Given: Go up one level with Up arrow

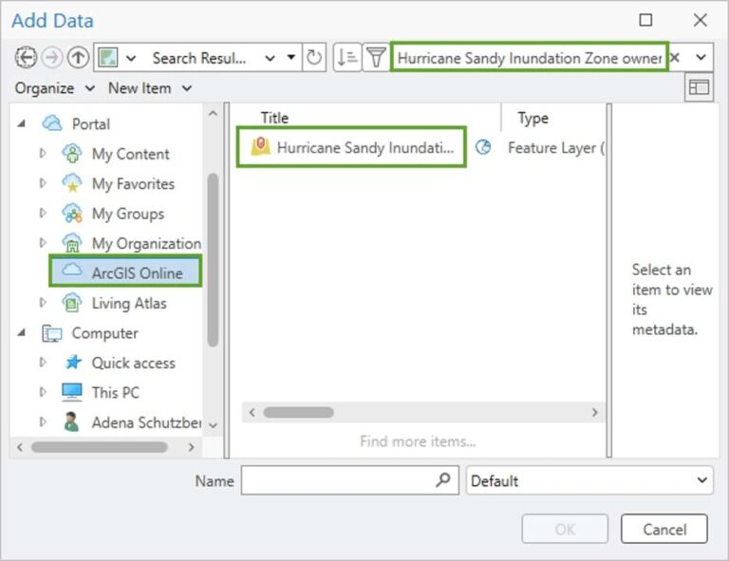Looking at the screenshot, I should click(x=78, y=58).
